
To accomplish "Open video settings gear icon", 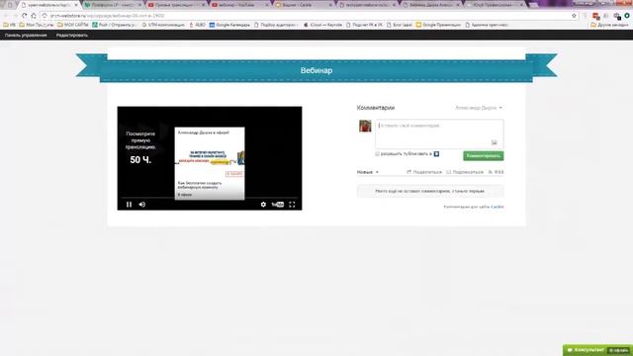I will point(263,205).
